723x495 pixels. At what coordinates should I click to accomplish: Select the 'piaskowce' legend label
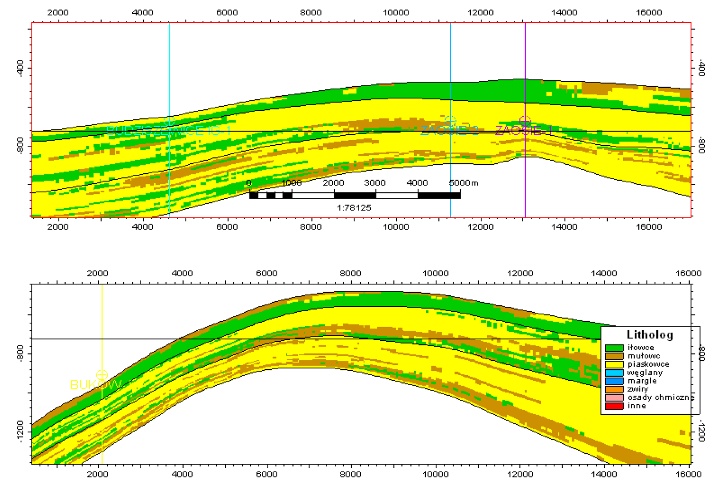coord(648,365)
